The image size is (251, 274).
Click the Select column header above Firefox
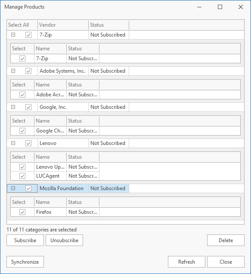[x=22, y=202]
